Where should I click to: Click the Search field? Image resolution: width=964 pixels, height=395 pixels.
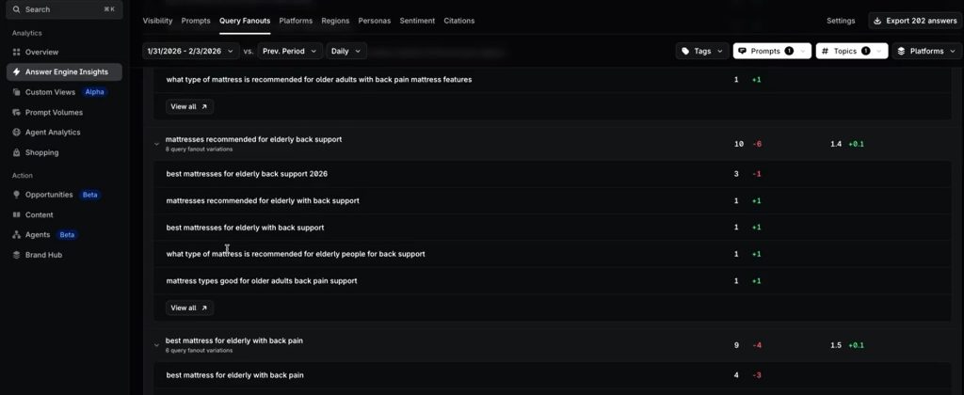click(64, 9)
